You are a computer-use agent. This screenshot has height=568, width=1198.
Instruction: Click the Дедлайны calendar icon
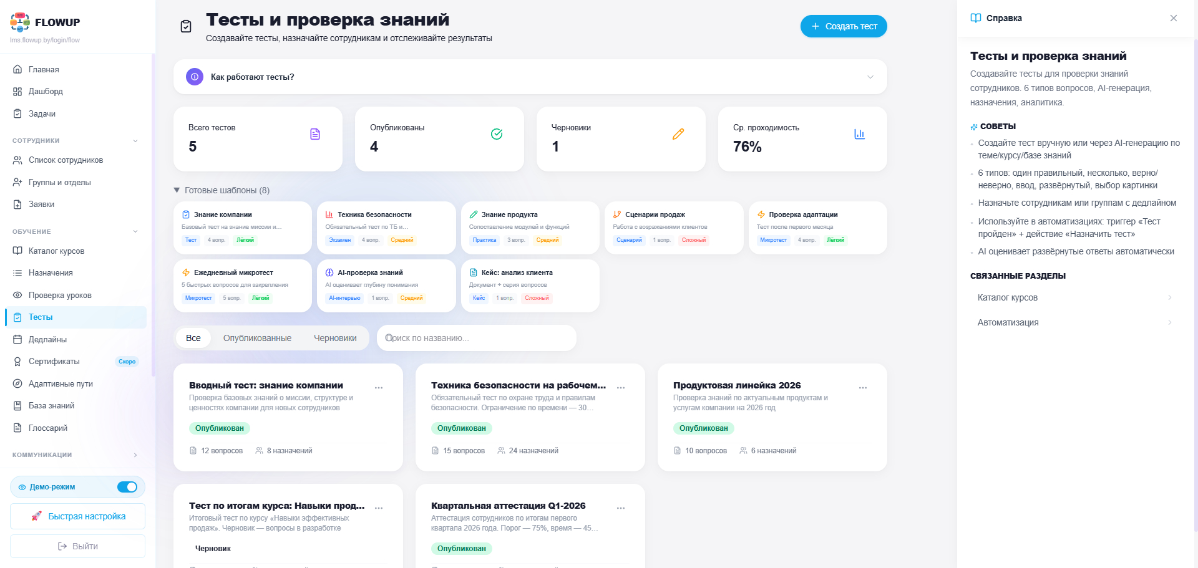pos(17,339)
